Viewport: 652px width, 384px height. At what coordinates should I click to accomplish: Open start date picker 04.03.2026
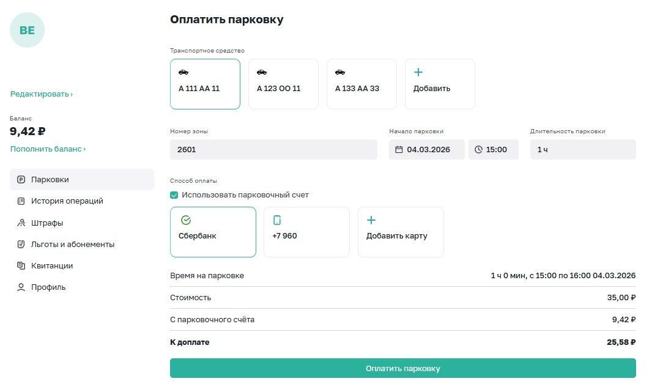click(427, 150)
